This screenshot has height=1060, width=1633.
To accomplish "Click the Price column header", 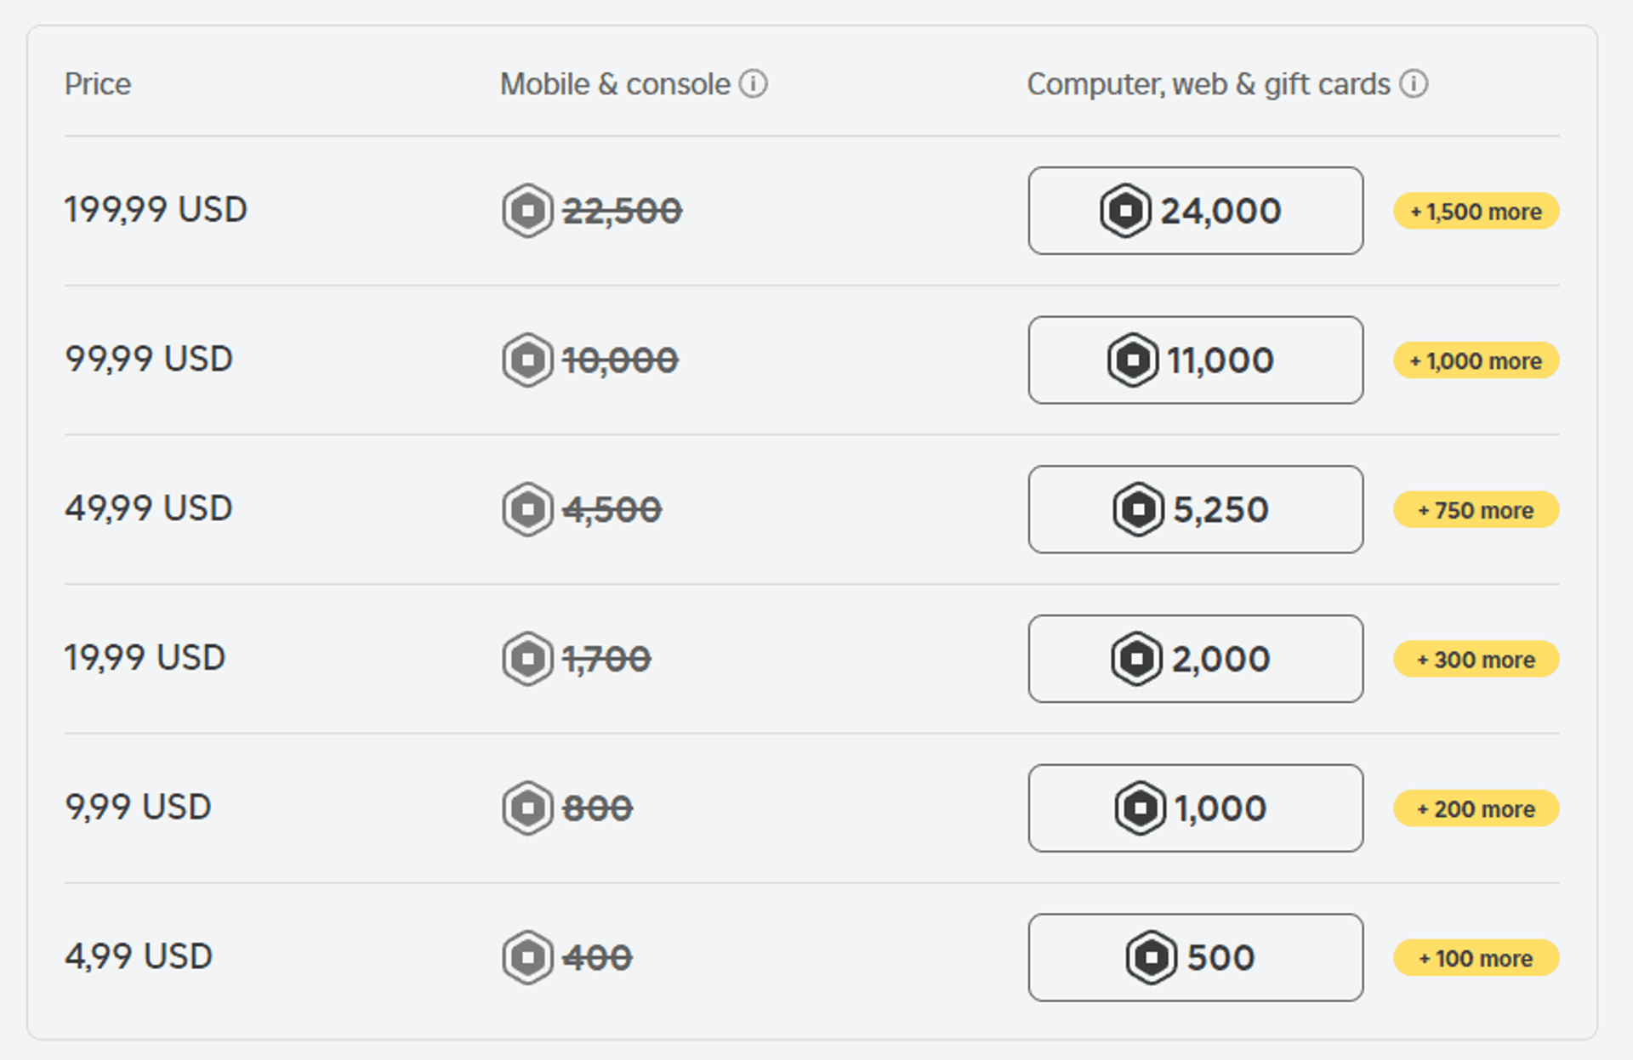I will pos(98,84).
